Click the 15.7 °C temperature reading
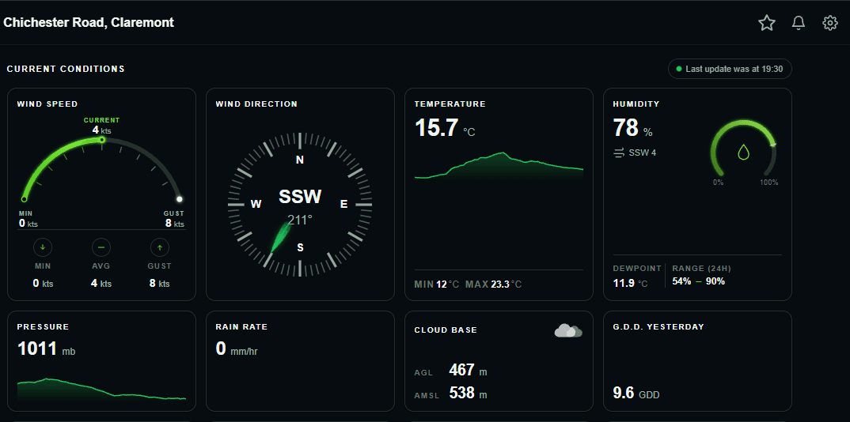 (445, 129)
